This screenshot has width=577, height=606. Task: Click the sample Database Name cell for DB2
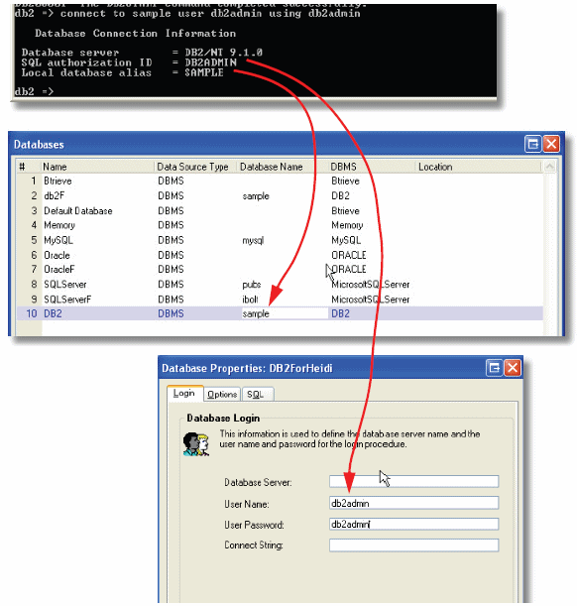tap(285, 313)
